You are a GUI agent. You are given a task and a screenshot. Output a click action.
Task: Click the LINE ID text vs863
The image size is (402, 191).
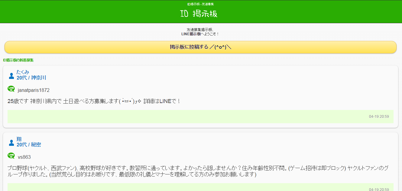[24, 157]
